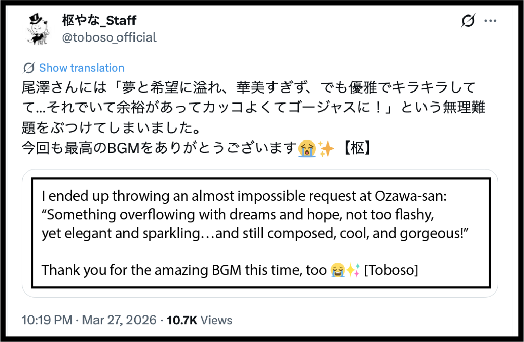Click the @toboso_official handle
Image resolution: width=524 pixels, height=342 pixels.
(x=109, y=37)
